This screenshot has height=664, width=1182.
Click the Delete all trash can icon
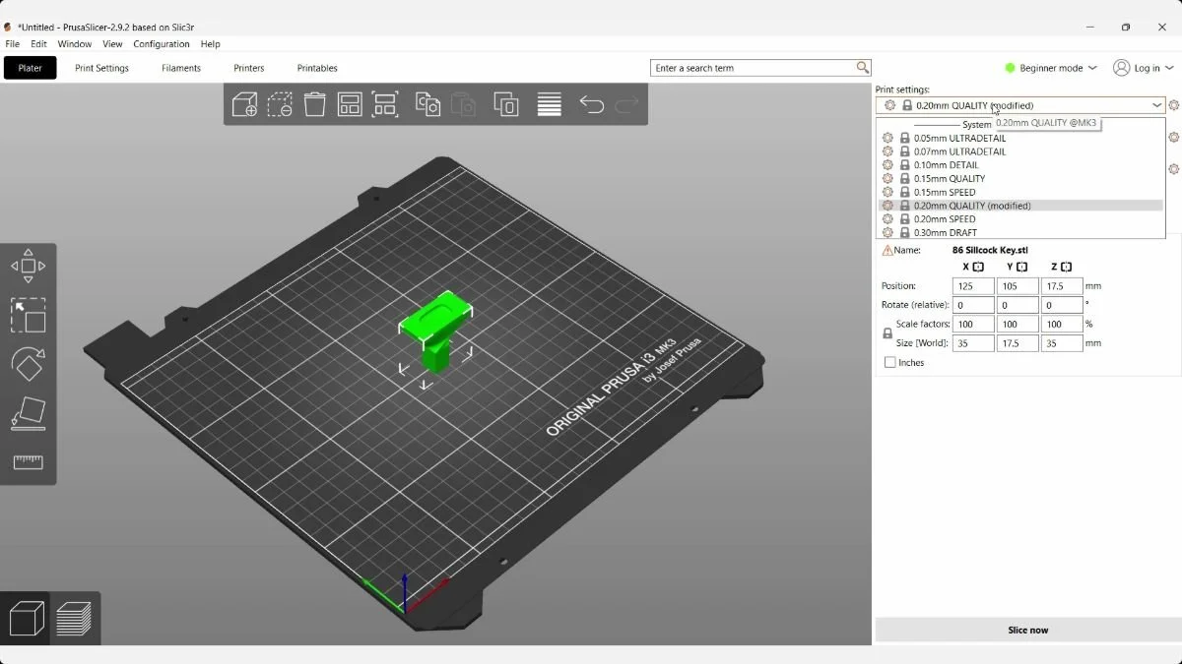pyautogui.click(x=315, y=104)
